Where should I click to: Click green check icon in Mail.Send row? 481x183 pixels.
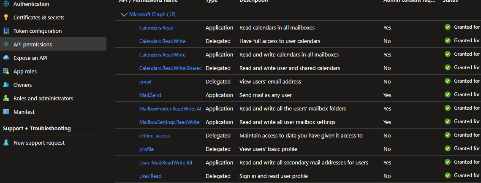click(x=448, y=94)
